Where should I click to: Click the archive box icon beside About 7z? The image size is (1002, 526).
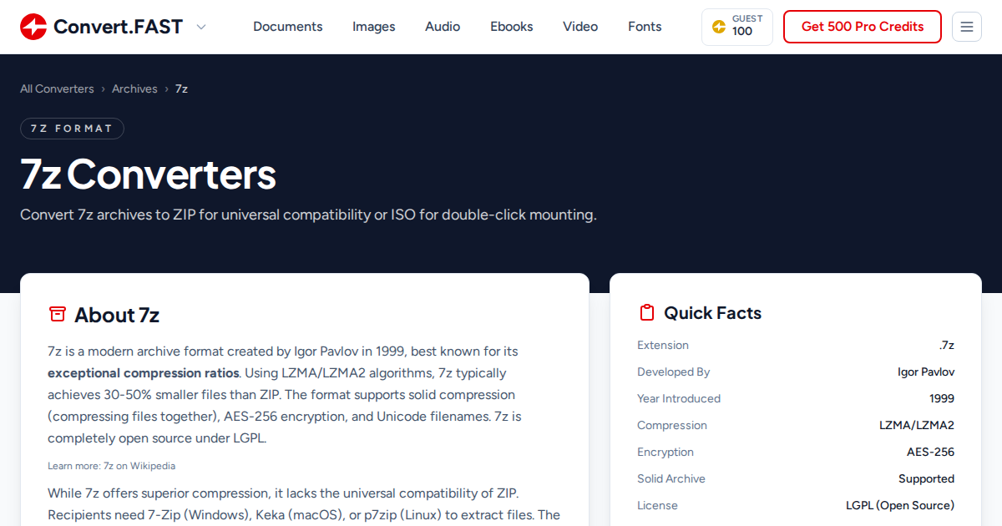tap(57, 314)
